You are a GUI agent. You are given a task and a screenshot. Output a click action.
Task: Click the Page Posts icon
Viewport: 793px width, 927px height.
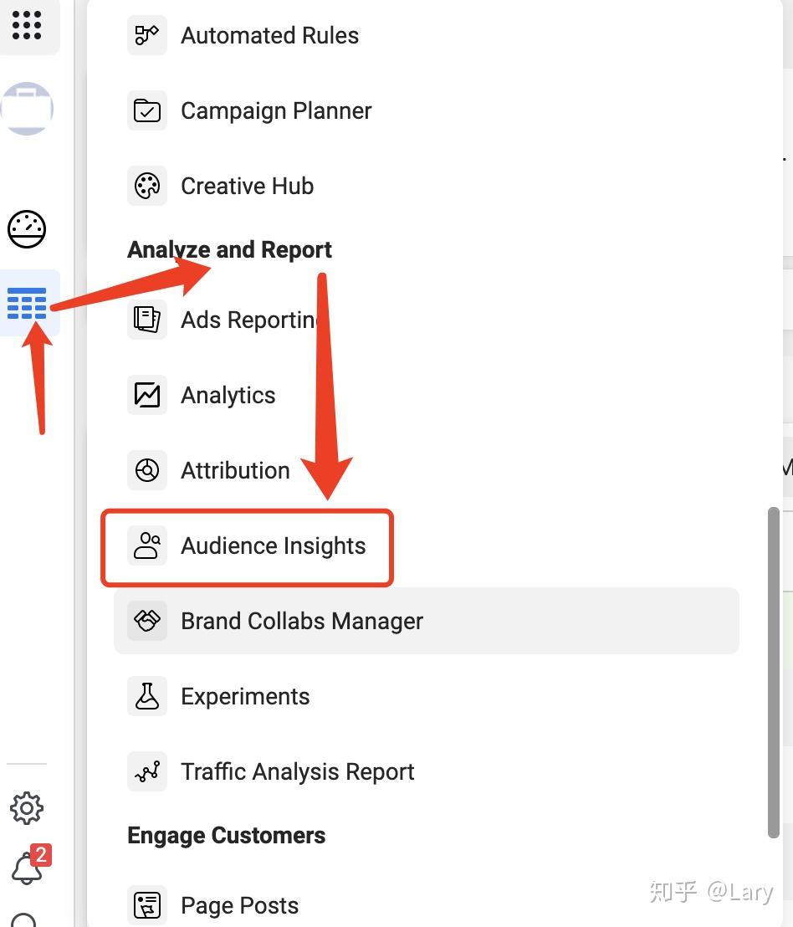click(x=147, y=905)
